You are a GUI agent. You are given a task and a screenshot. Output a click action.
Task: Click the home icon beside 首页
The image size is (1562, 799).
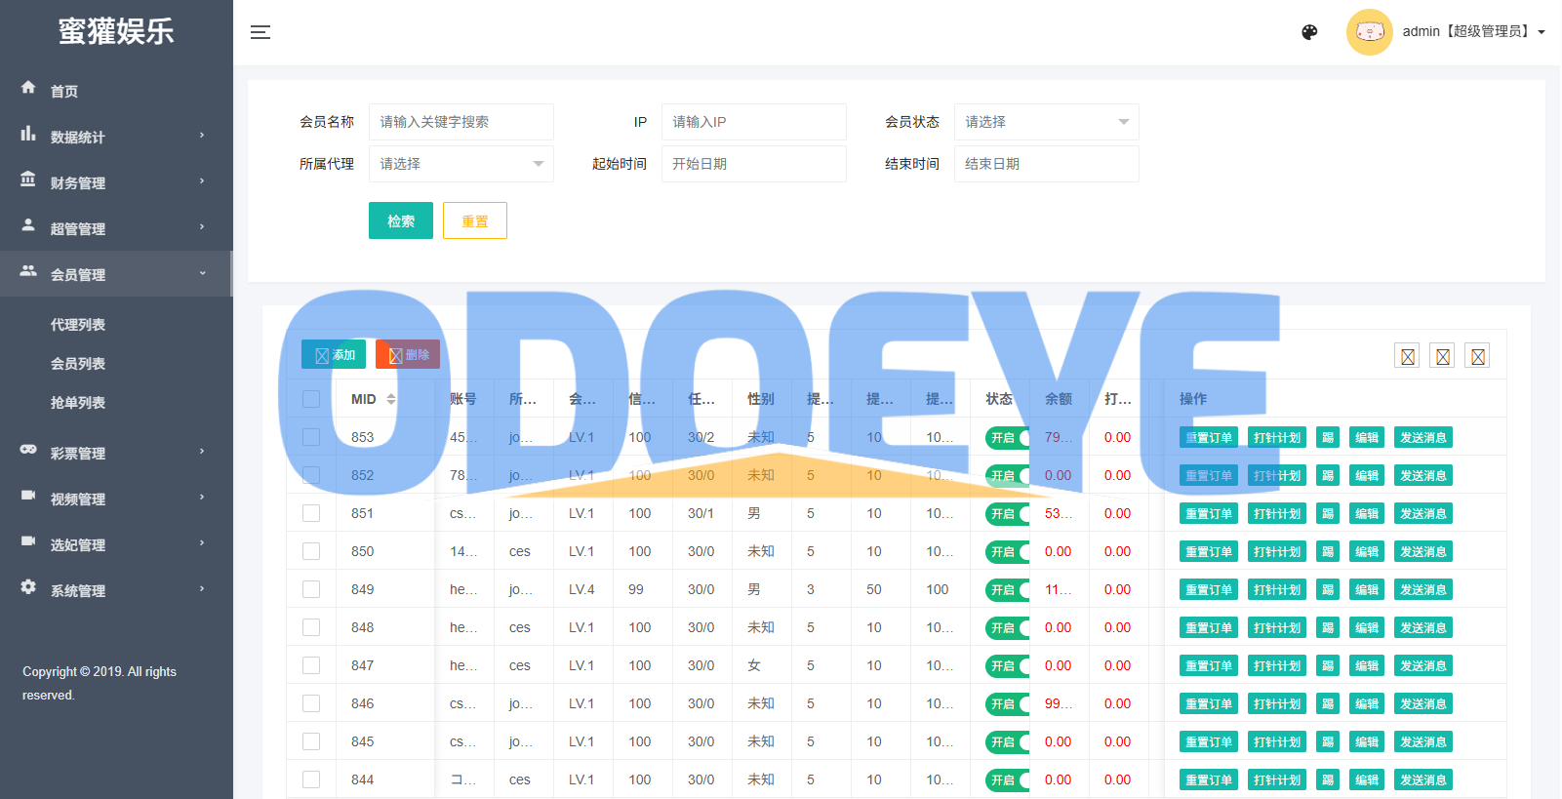28,88
